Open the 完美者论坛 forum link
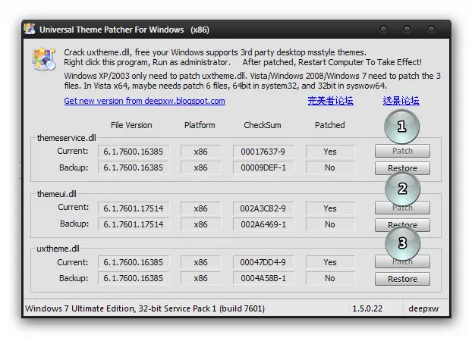 pos(330,101)
